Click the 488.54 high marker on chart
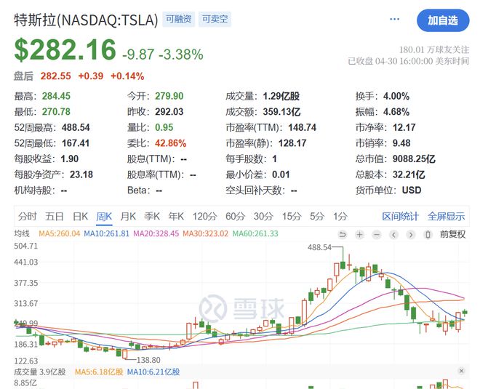480x389 pixels. point(319,247)
